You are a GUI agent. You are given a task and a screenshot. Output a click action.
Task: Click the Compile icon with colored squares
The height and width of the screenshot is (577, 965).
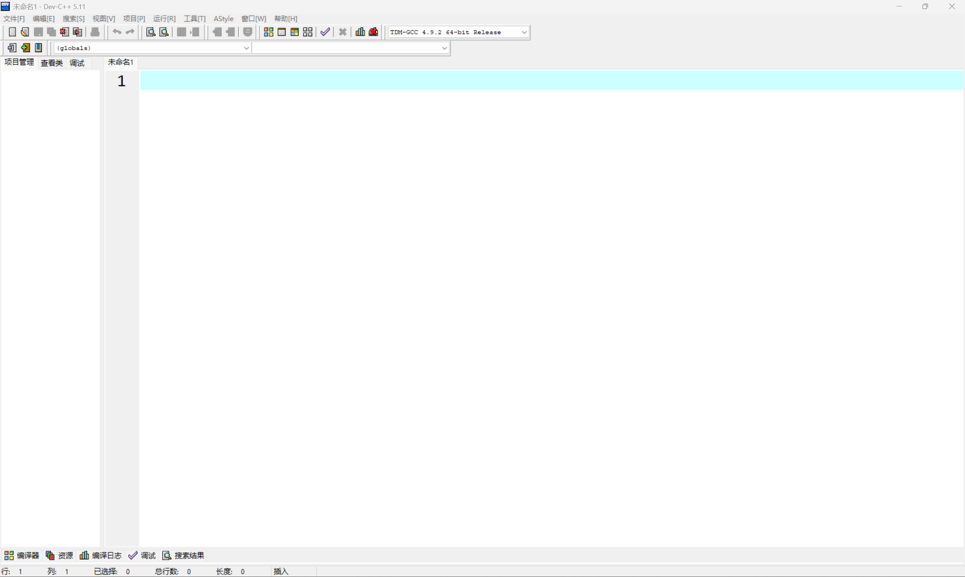[x=268, y=32]
